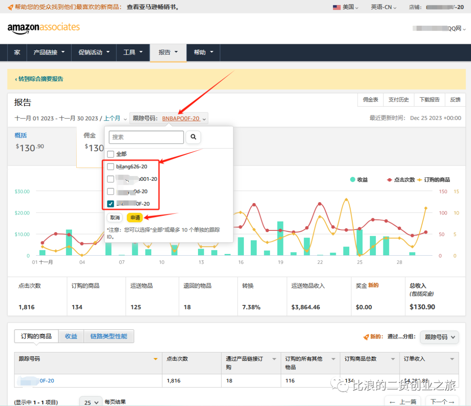The width and height of the screenshot is (471, 406).
Task: Click the megaphone icon in top banner
Action: tap(10, 7)
